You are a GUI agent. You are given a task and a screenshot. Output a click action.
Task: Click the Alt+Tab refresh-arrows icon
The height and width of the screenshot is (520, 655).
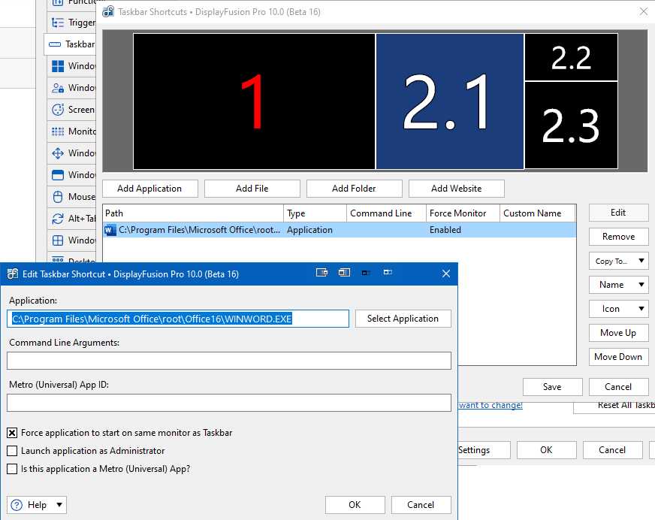[58, 219]
